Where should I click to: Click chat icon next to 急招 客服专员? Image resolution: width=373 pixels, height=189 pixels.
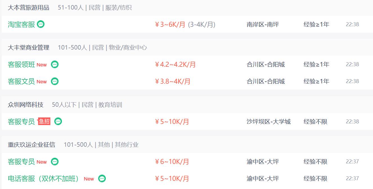coord(58,121)
